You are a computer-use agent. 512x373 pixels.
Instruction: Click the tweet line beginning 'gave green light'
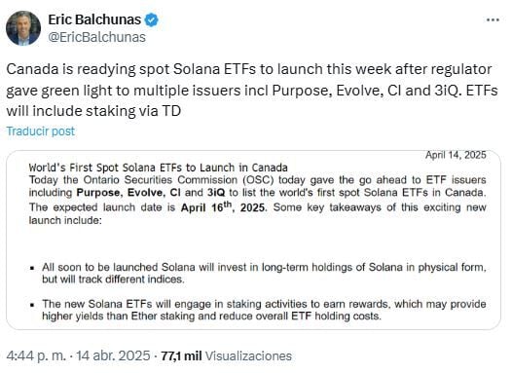click(252, 91)
